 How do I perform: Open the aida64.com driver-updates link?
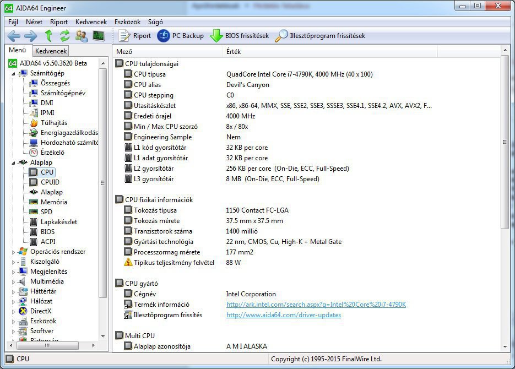[x=284, y=315]
